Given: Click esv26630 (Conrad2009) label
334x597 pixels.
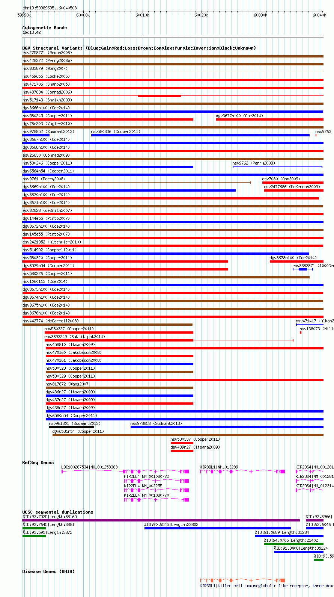Looking at the screenshot, I should pyautogui.click(x=46, y=155).
